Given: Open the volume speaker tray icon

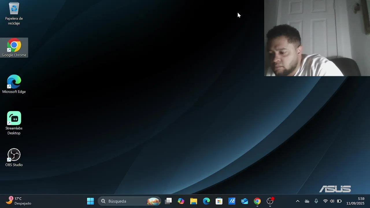Looking at the screenshot, I should coord(332,201).
